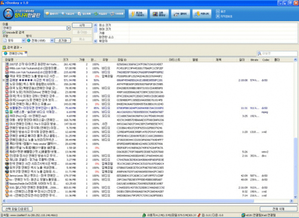Click archive icon of the 597.14 MB row
The width and height of the screenshot is (299, 218).
(x=7, y=76)
